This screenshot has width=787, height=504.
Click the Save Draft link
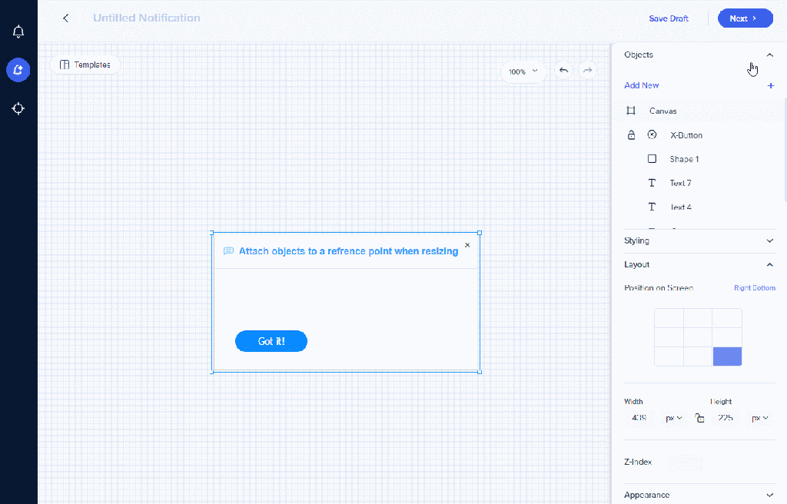[668, 18]
